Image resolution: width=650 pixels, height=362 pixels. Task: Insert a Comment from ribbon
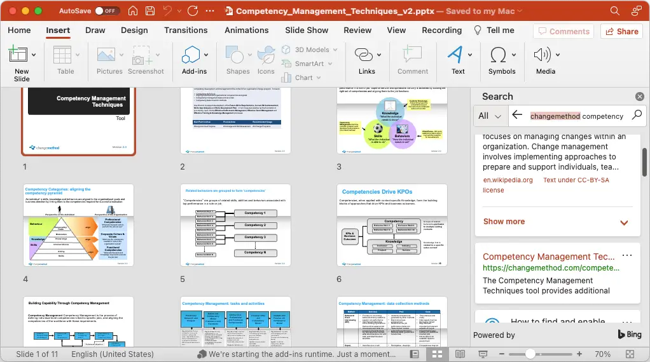(413, 60)
